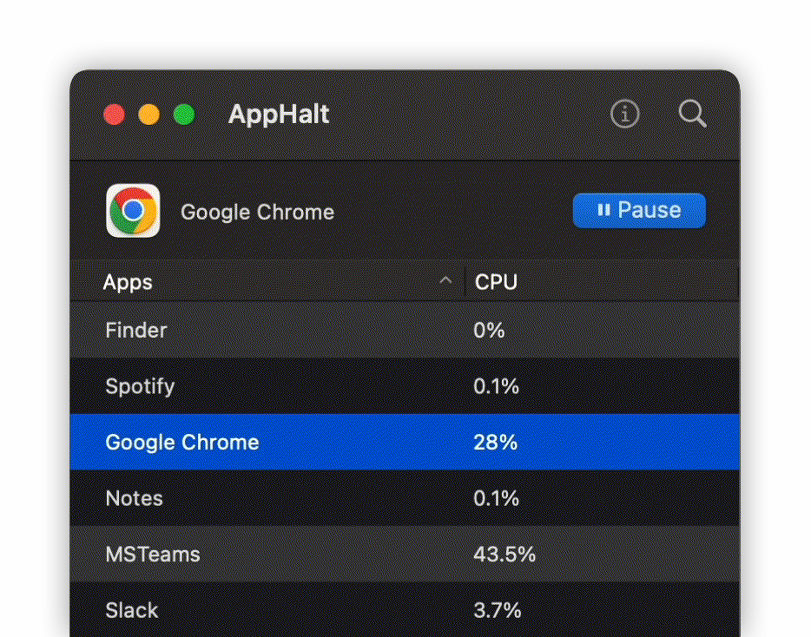
Task: Maximize AppHalt with the green button
Action: 183,115
